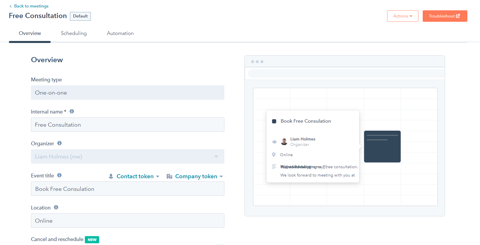Viewport: 480px width, 245px height.
Task: Show Location info tooltip icon
Action: (x=56, y=207)
